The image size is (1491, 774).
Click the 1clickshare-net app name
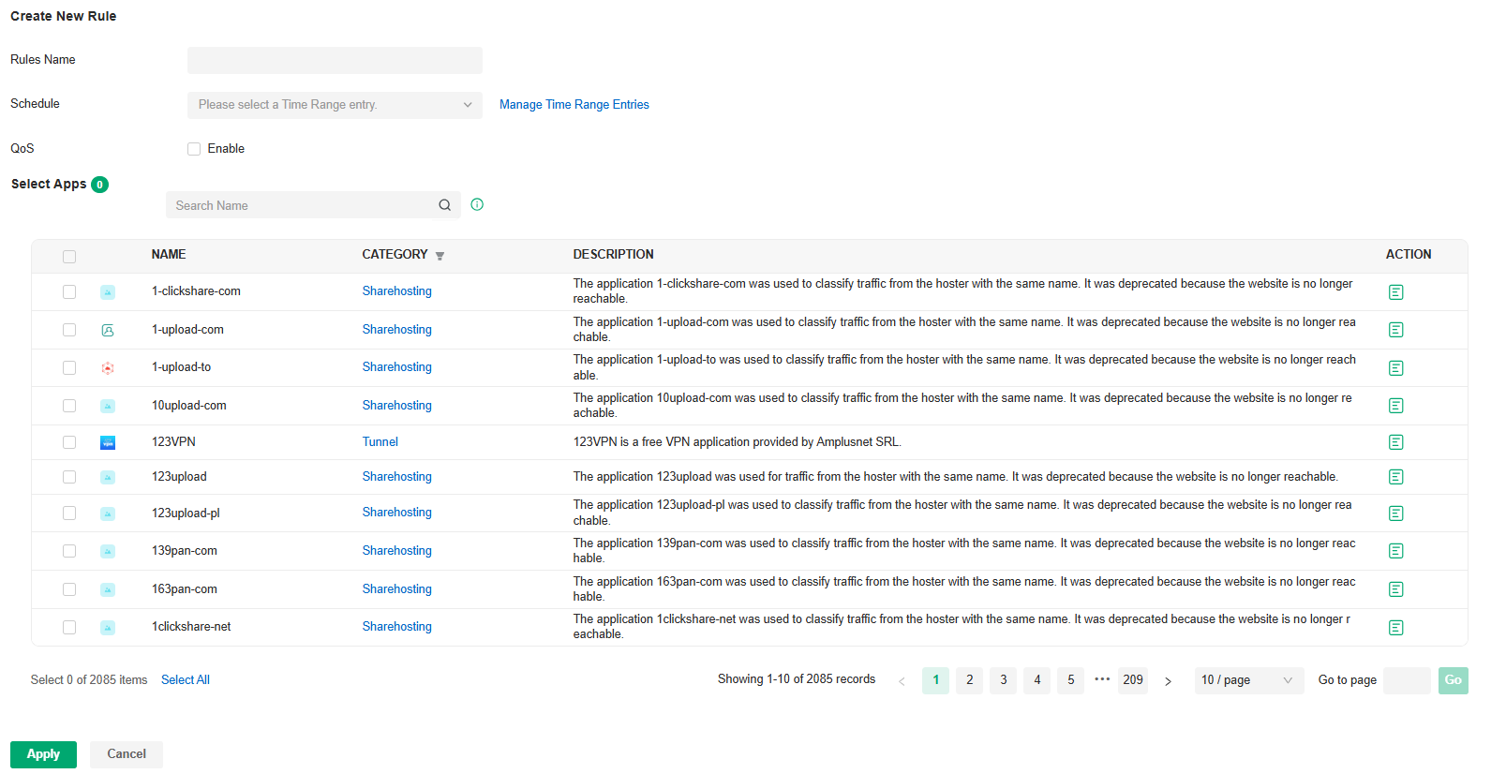tap(191, 627)
